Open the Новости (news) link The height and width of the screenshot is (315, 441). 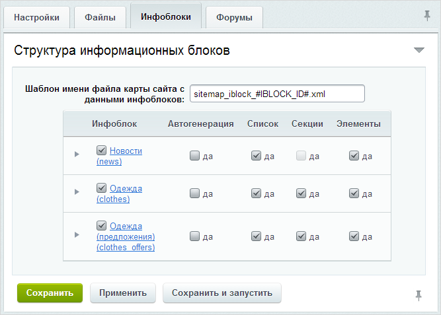coord(125,151)
